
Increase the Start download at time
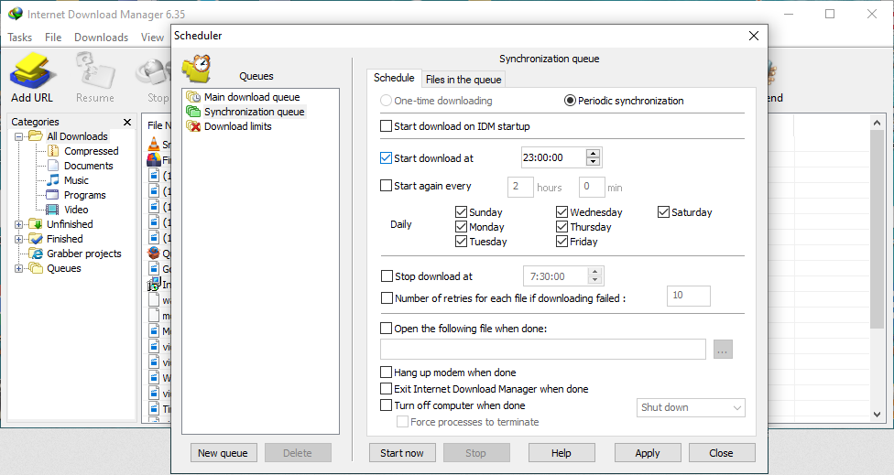(x=593, y=153)
